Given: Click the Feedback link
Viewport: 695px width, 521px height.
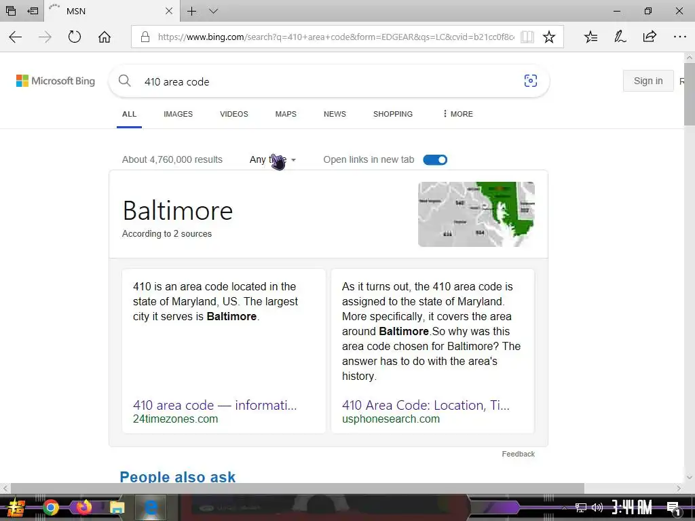Looking at the screenshot, I should tap(518, 454).
